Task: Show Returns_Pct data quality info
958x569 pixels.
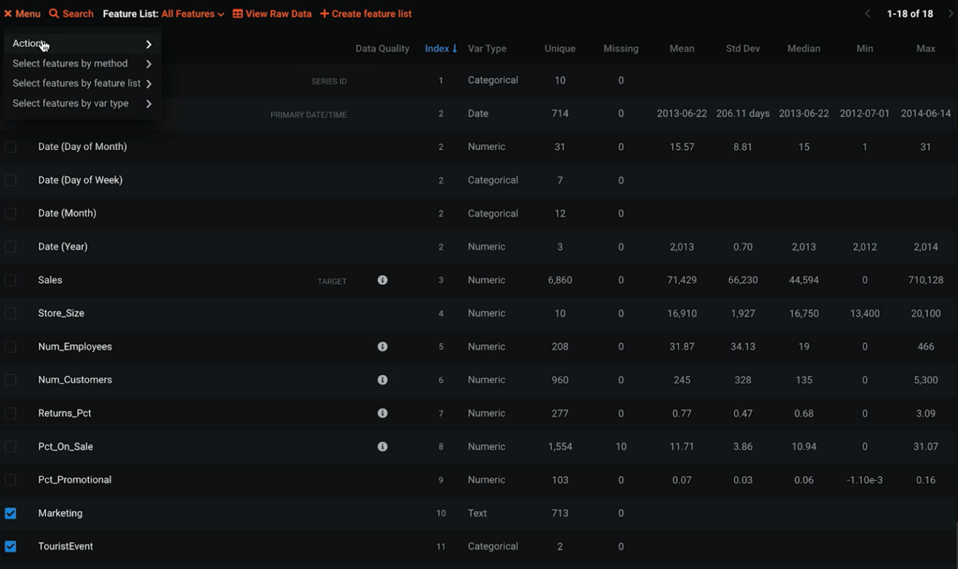Action: (x=382, y=413)
